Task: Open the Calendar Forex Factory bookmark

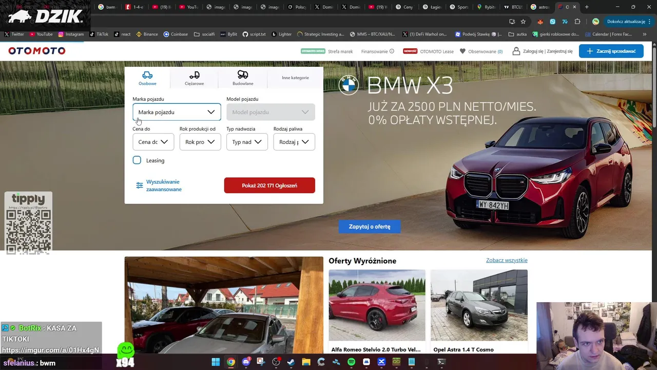Action: click(x=607, y=34)
